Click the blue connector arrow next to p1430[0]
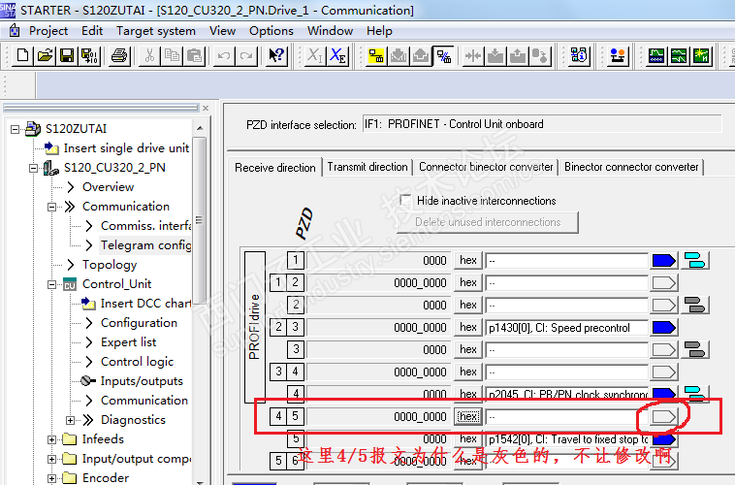The height and width of the screenshot is (485, 735). coord(664,328)
